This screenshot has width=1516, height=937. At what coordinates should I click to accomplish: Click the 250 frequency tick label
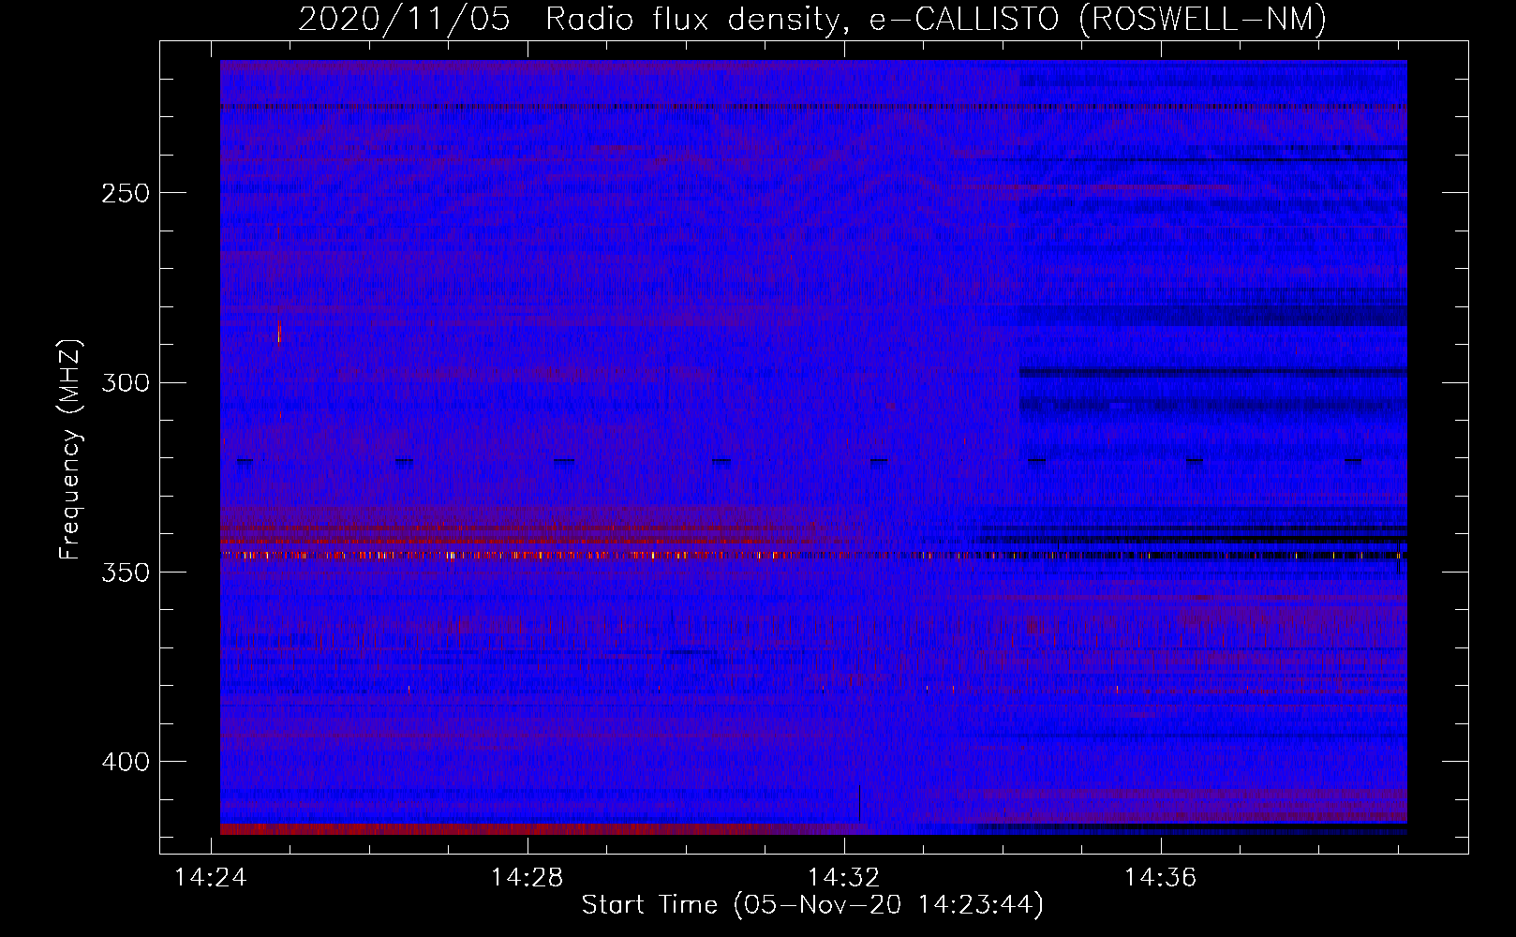click(x=126, y=193)
